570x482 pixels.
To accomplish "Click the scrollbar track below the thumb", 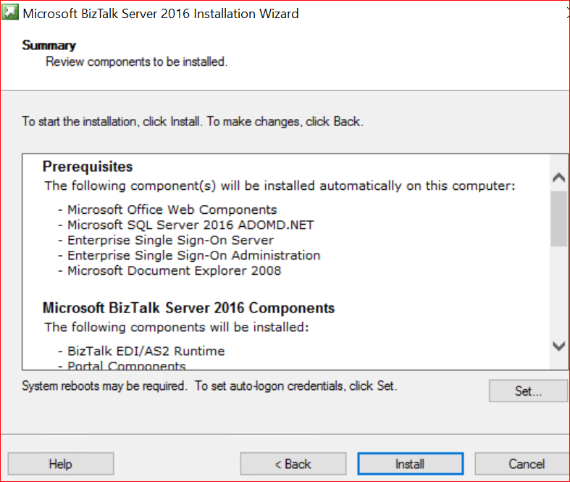I will (x=558, y=290).
